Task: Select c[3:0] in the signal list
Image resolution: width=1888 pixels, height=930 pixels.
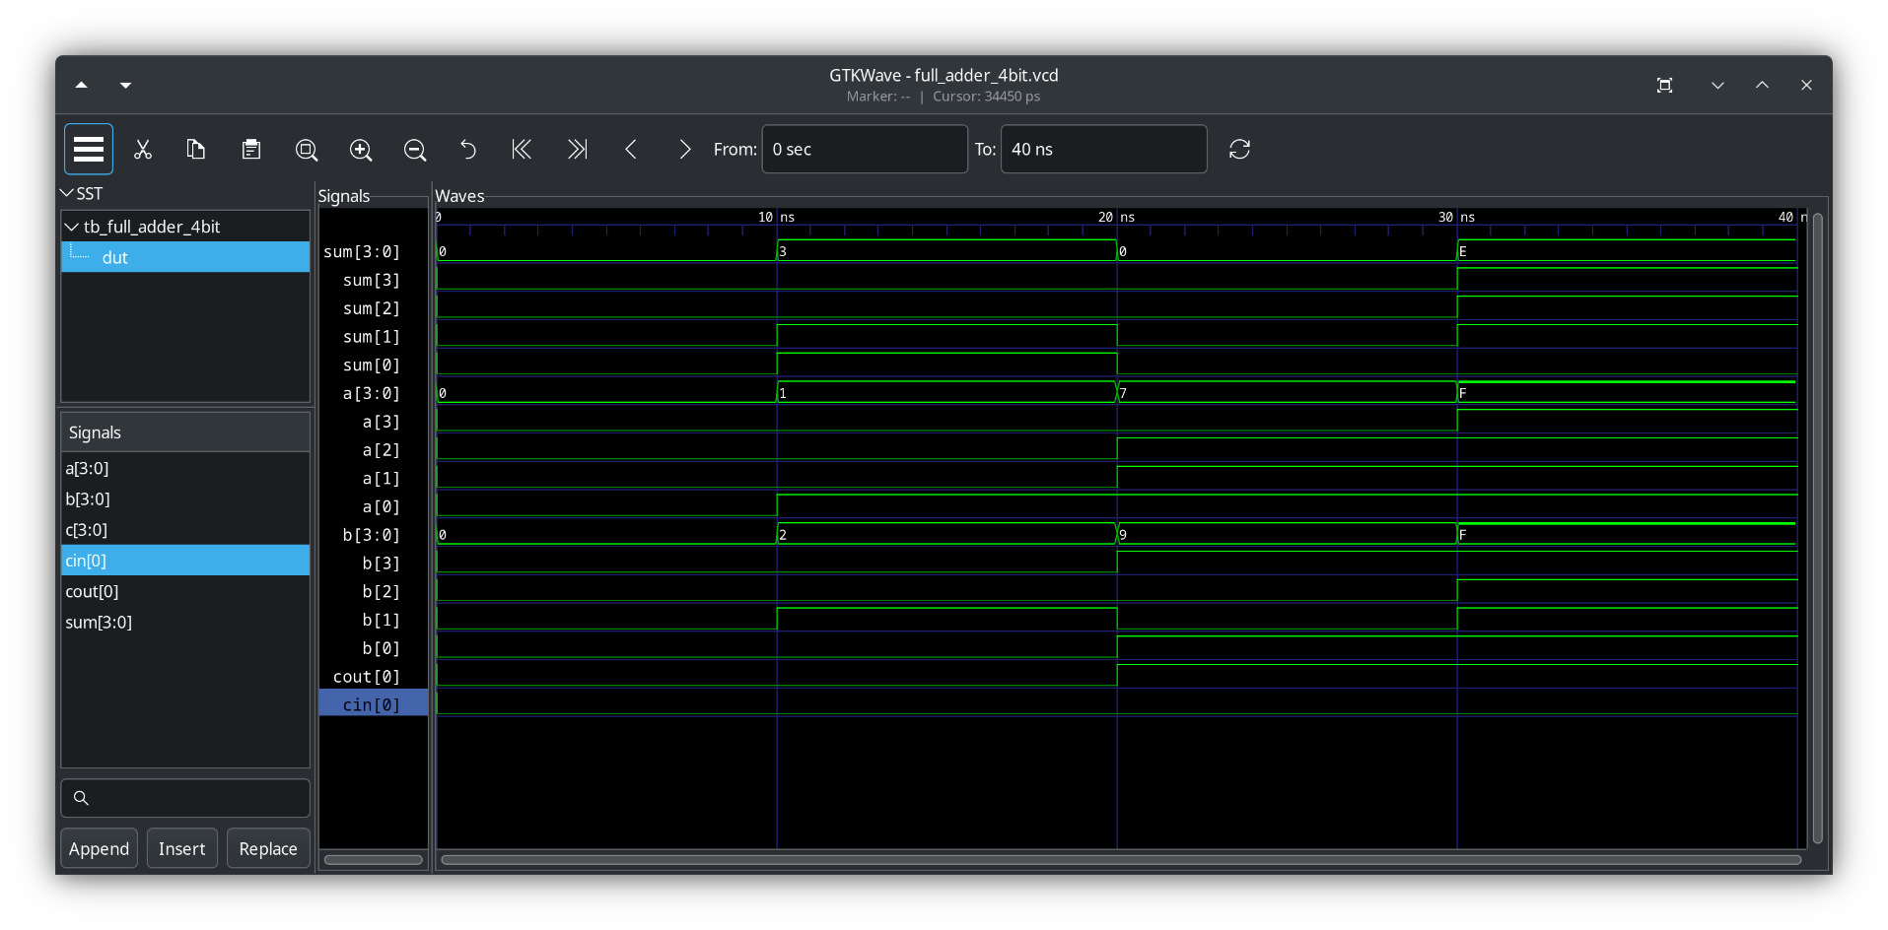Action: click(x=185, y=529)
